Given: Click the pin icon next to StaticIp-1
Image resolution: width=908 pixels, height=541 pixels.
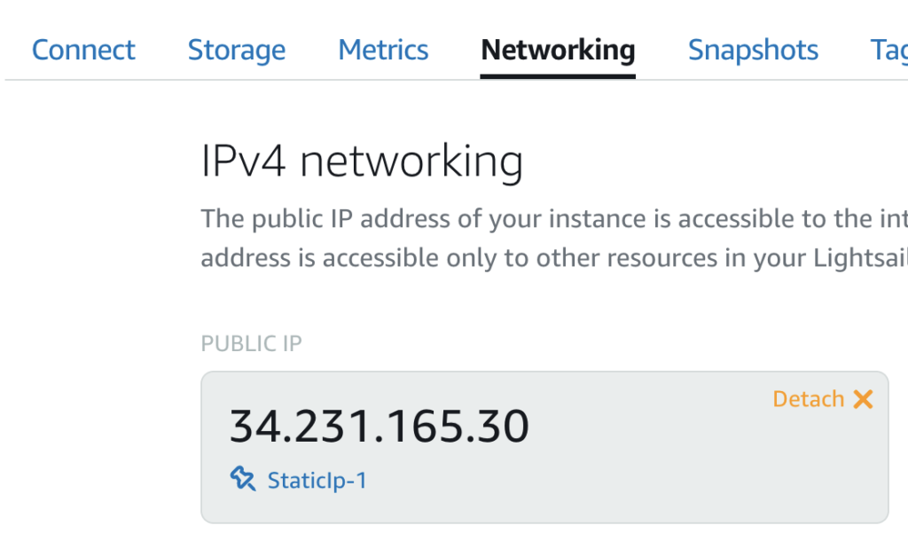Looking at the screenshot, I should coord(243,479).
